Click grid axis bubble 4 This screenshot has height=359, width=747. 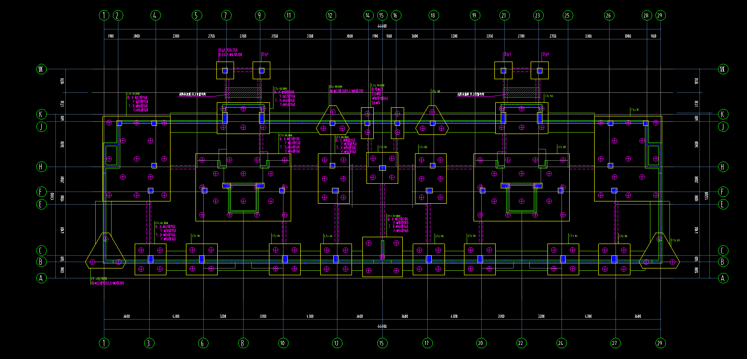pyautogui.click(x=156, y=15)
